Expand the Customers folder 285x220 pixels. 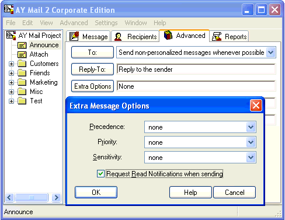pyautogui.click(x=11, y=64)
